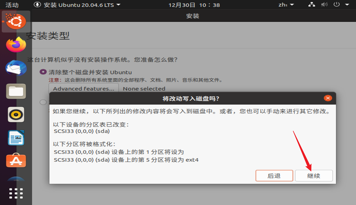Screen dimensions: 356x205
Task: Open 安装 Ubuntu 20.04.6 LTS app menu
Action: 77,5
